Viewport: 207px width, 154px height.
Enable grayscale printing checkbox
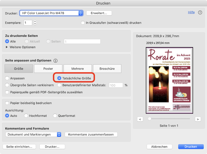click(x=83, y=23)
